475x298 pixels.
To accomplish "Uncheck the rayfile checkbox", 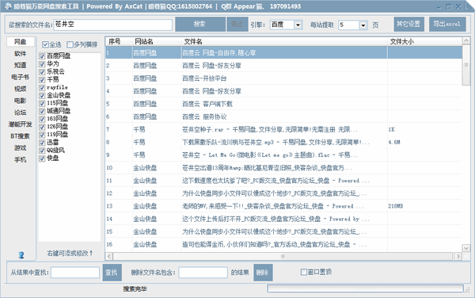I will point(42,88).
